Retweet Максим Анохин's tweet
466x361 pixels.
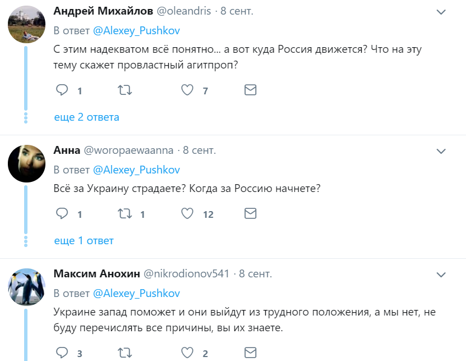125,353
